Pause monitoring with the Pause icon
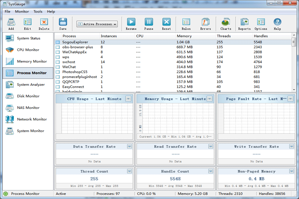This screenshot has height=199, width=299. pyautogui.click(x=149, y=22)
